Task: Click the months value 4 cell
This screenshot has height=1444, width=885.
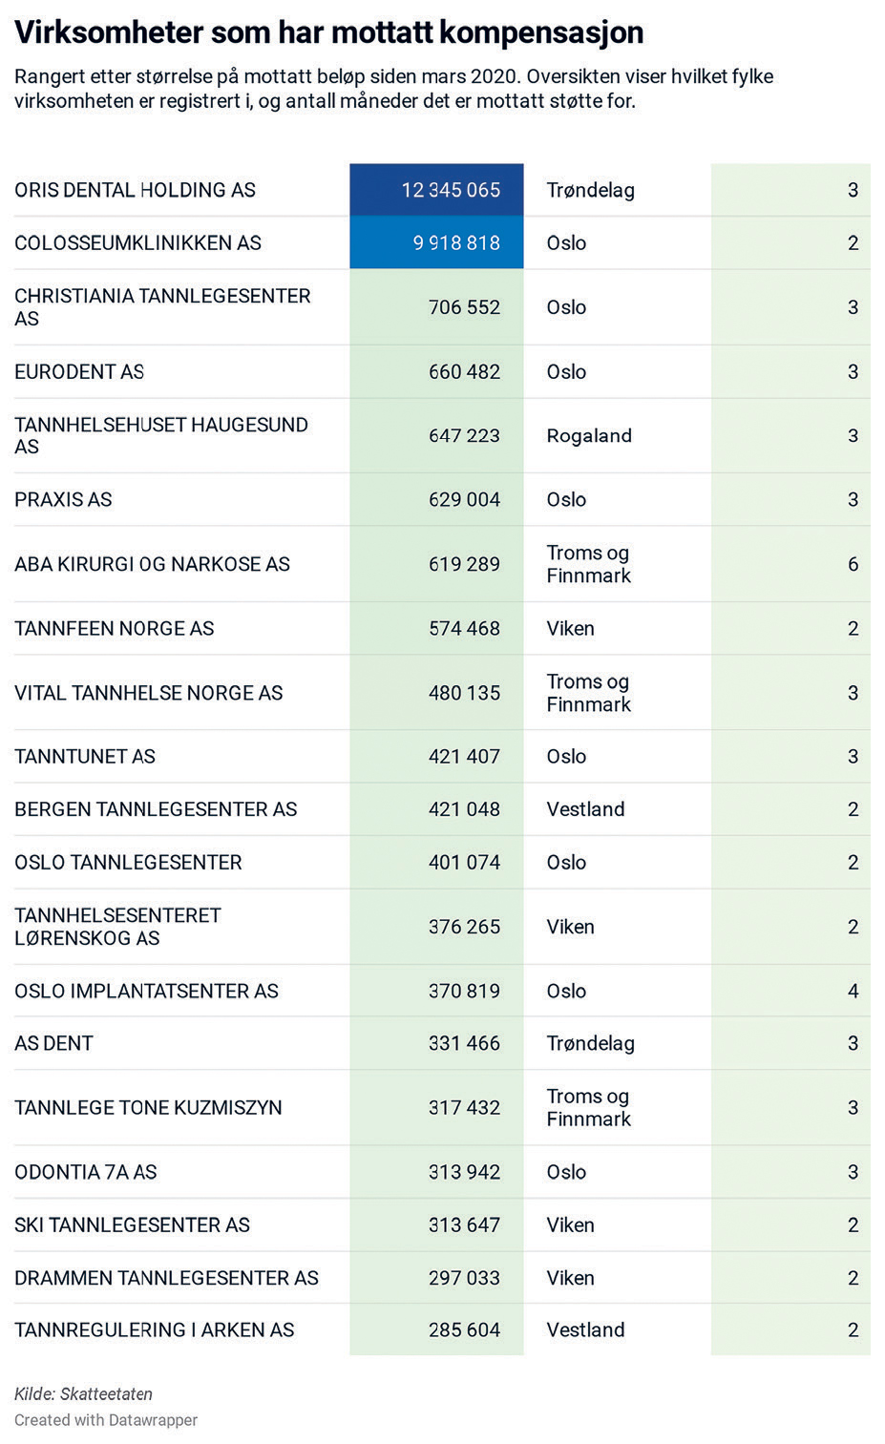Action: (853, 991)
